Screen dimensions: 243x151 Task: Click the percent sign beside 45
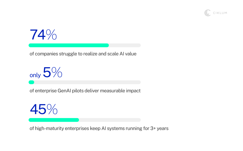[x=52, y=109]
